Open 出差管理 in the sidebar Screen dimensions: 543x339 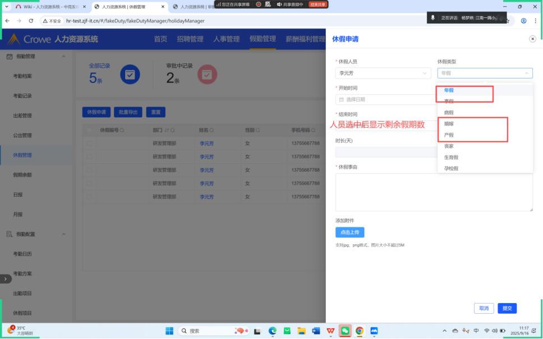coord(22,115)
